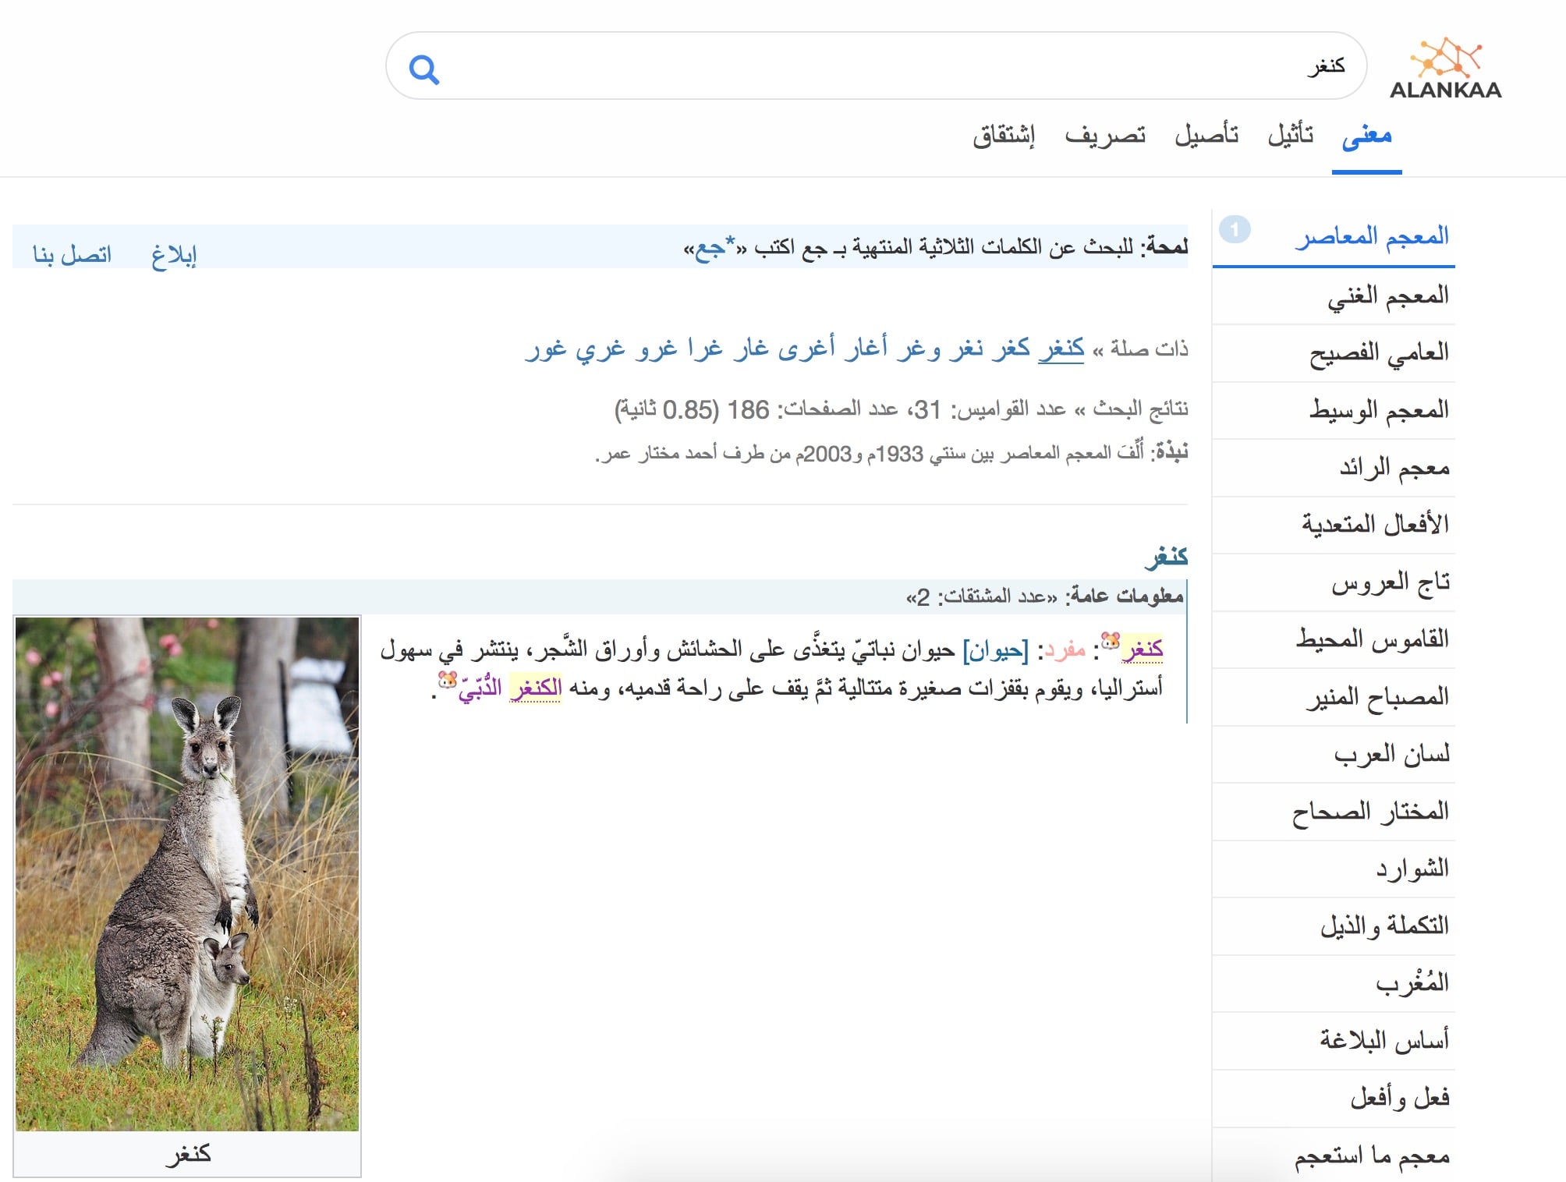Choose المعجم الوسيط from the dictionary list

coord(1379,410)
